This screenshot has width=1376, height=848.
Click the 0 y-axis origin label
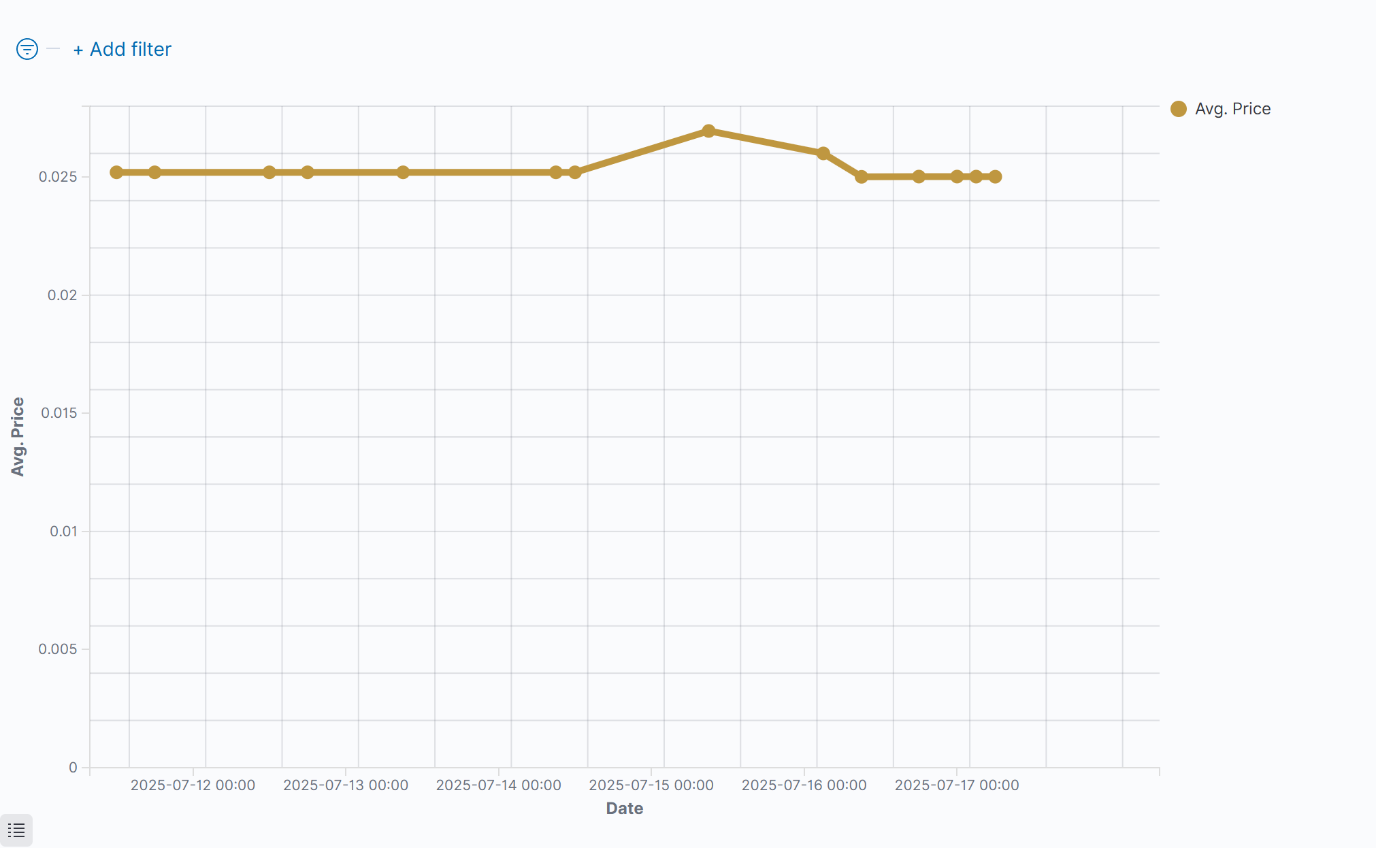tap(73, 768)
